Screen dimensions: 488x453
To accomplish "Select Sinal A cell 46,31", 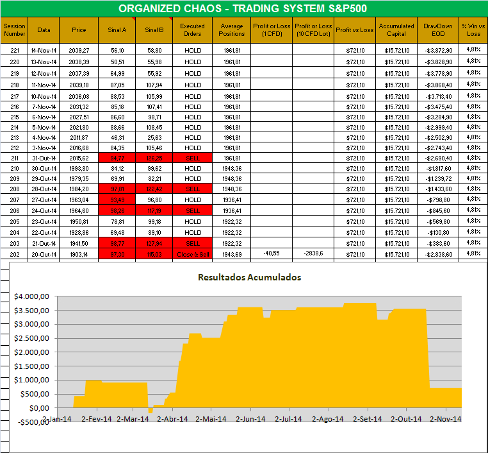I will [x=117, y=137].
